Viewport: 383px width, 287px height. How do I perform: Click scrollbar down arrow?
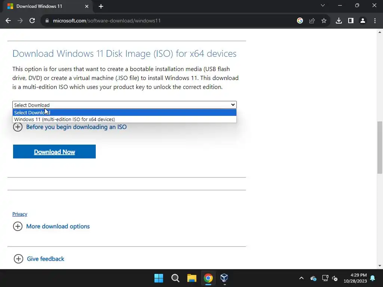click(x=380, y=266)
